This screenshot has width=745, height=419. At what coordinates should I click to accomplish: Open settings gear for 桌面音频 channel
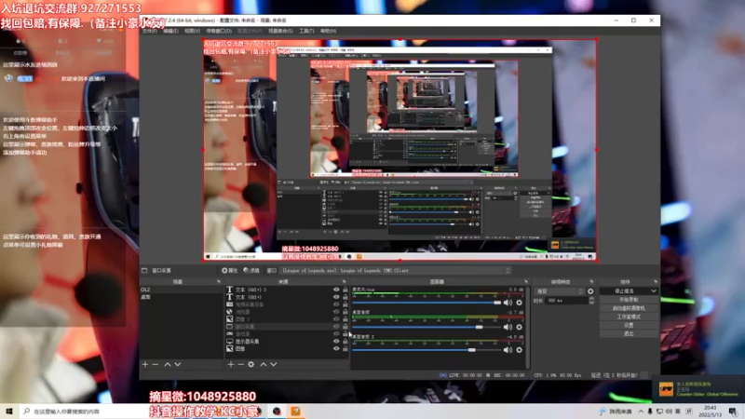point(520,327)
